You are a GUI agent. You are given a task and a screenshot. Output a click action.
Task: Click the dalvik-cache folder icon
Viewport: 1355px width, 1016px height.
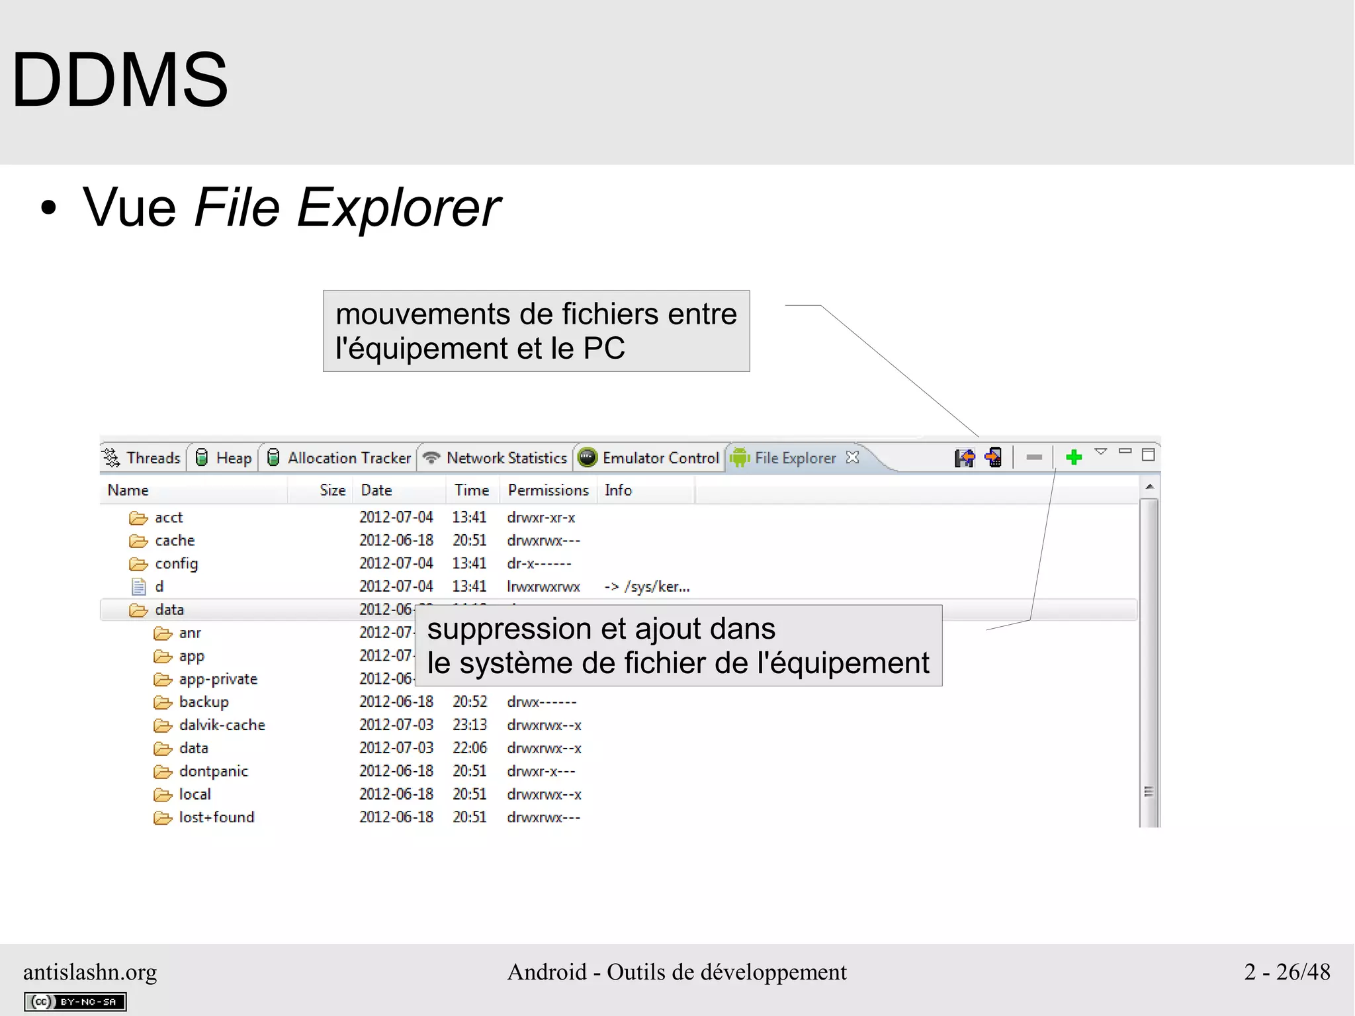pyautogui.click(x=163, y=725)
